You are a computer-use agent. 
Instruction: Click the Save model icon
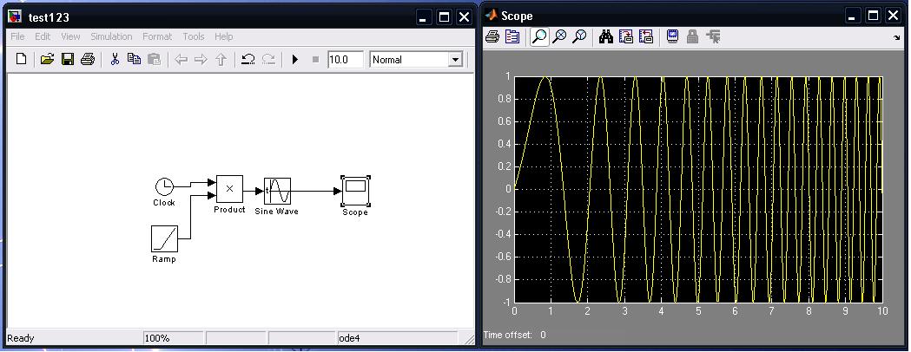tap(68, 60)
